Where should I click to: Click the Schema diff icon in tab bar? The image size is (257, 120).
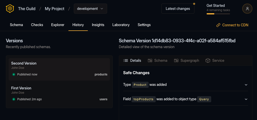pyautogui.click(x=150, y=61)
